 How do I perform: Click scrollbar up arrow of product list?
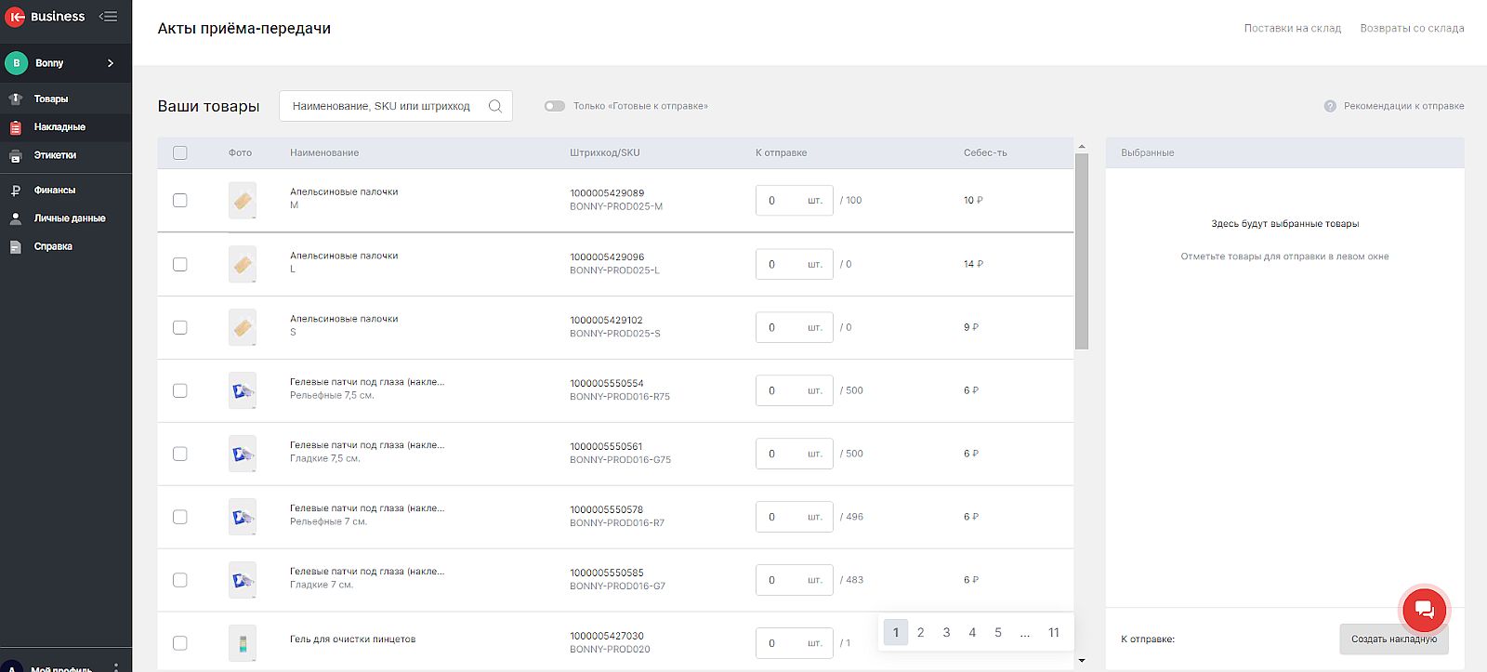(x=1081, y=147)
